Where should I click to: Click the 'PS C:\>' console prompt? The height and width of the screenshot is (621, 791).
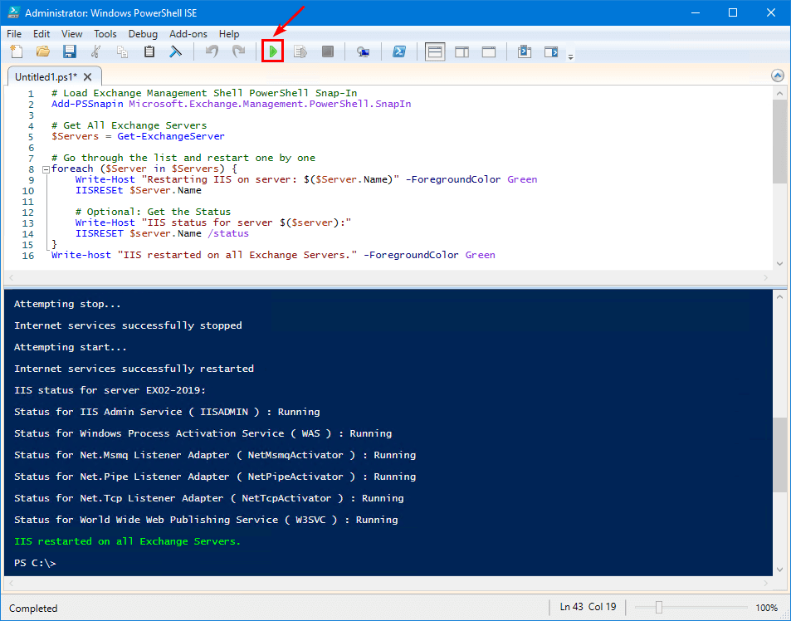(x=35, y=563)
